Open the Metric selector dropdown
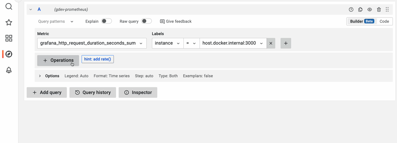This screenshot has height=143, width=397. point(92,43)
